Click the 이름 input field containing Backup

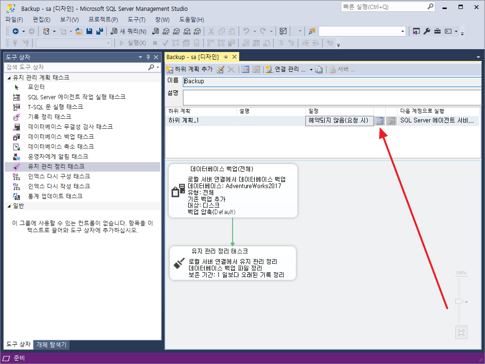click(332, 82)
